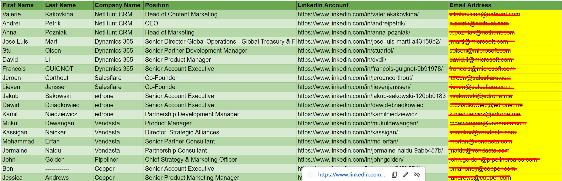Copy the link in the popup
The height and width of the screenshot is (181, 562).
(394, 175)
